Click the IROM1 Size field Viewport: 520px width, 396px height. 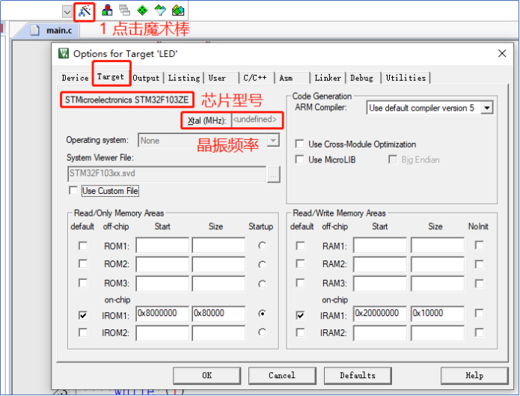[218, 314]
